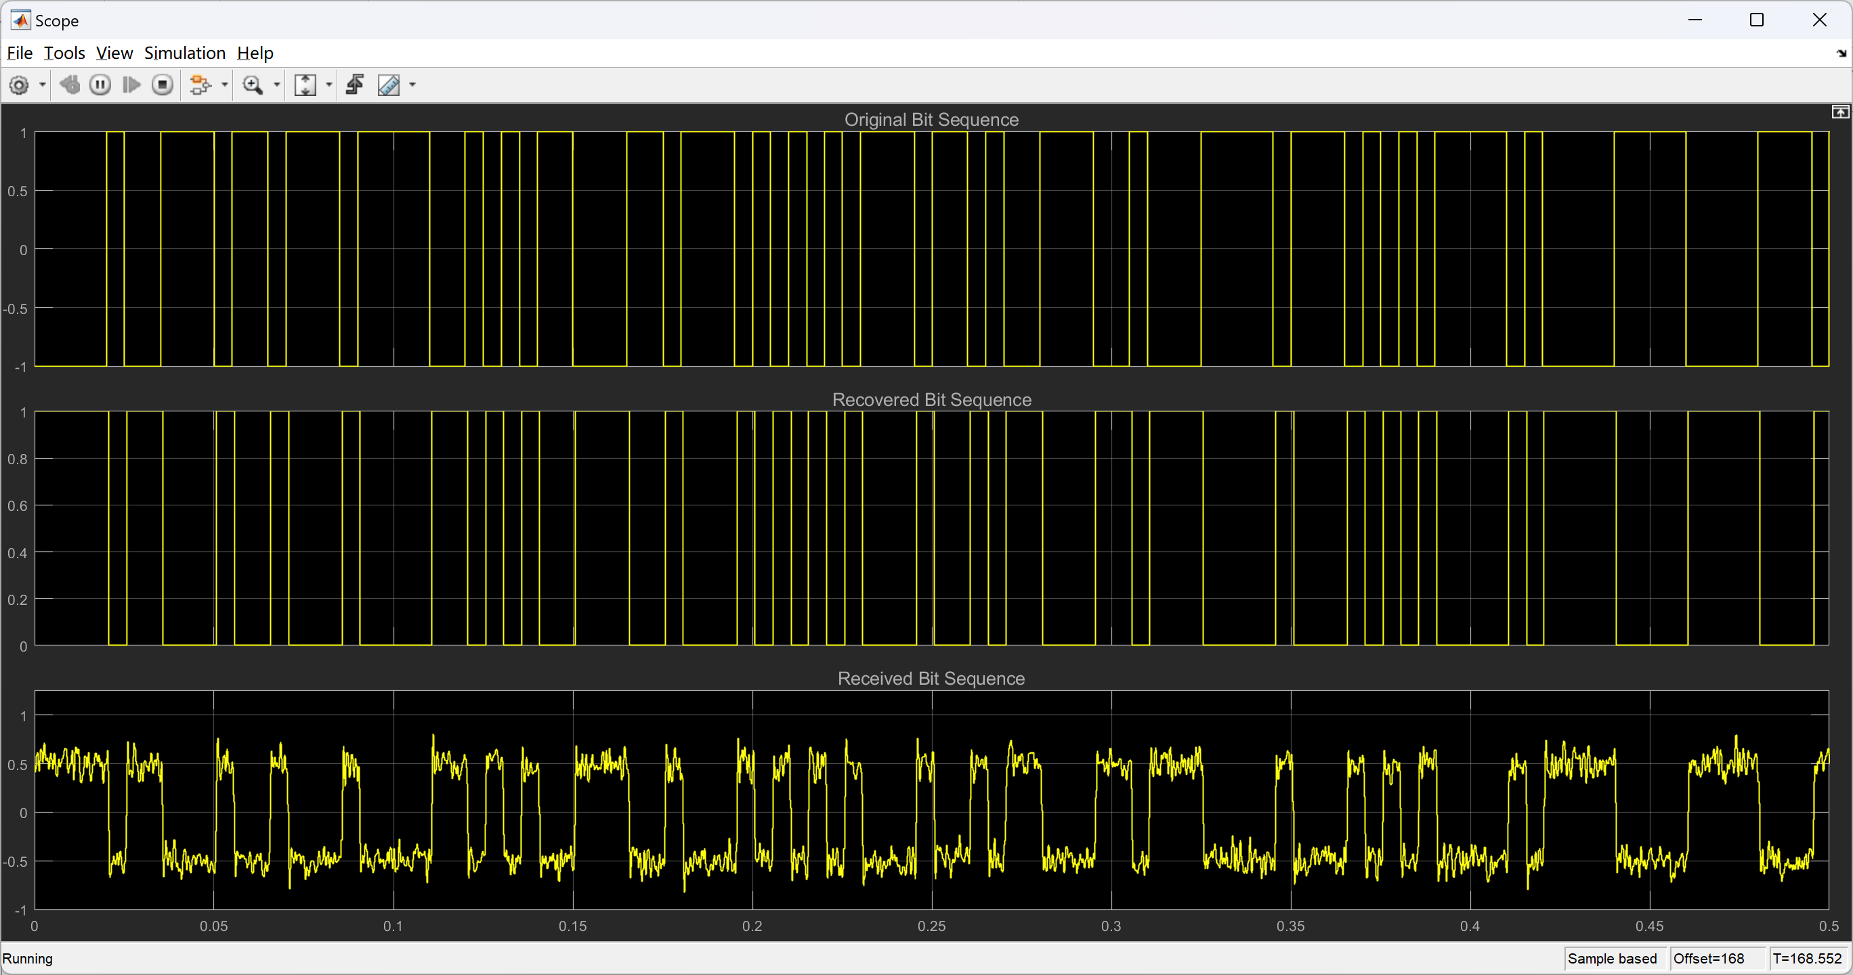Expand the axis scaling dropdown arrow
This screenshot has height=975, width=1853.
(x=329, y=85)
